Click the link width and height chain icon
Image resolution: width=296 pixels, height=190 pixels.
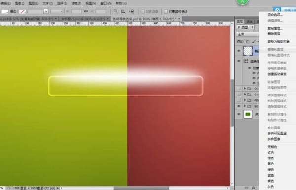click(86, 11)
